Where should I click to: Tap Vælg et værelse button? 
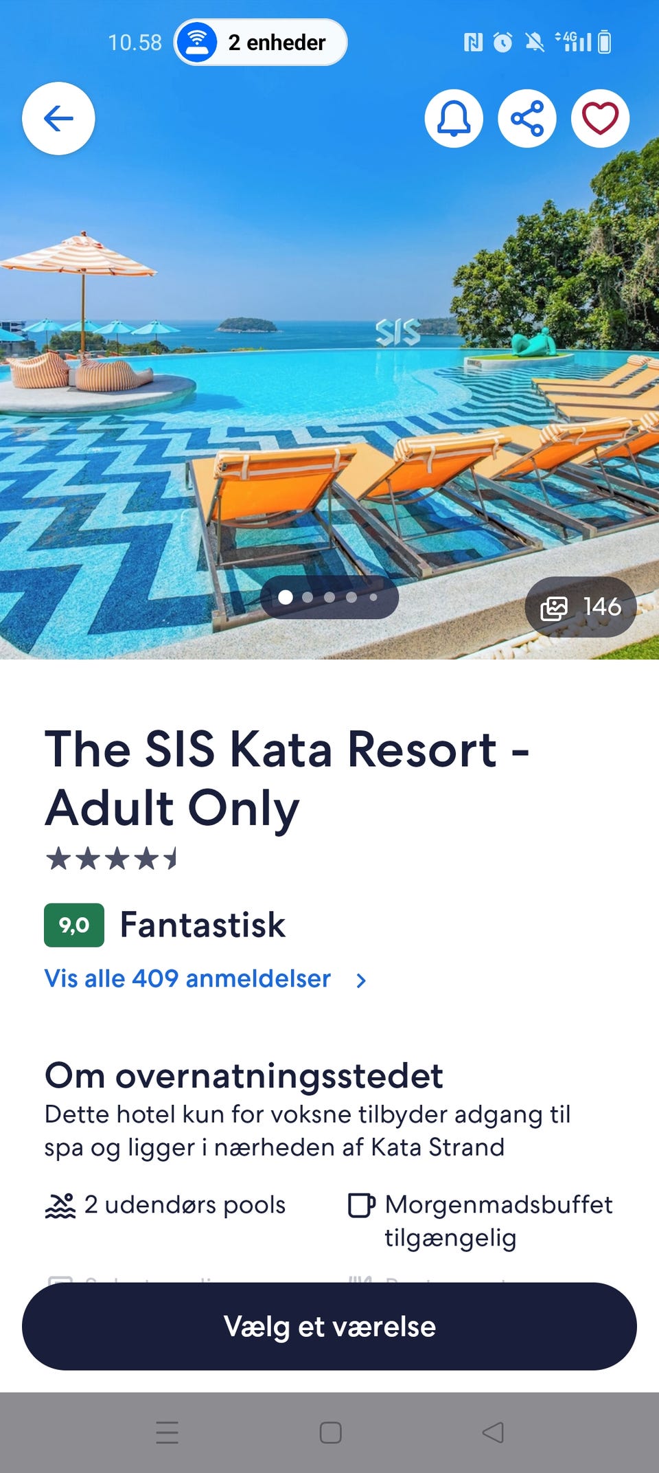tap(329, 1326)
